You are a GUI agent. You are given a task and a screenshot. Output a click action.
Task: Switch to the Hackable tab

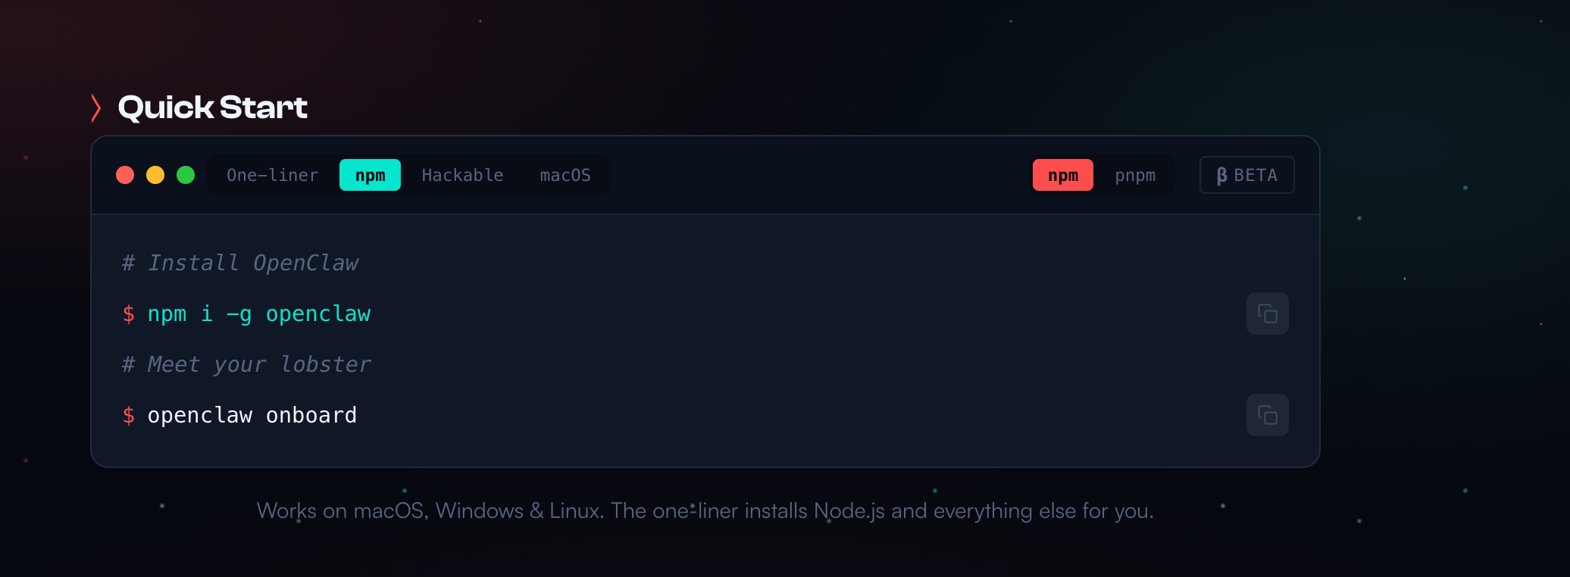point(462,176)
